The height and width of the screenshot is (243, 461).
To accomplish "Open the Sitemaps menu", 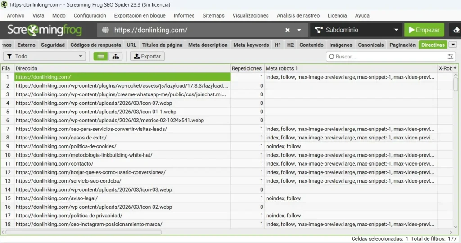I will tap(213, 16).
